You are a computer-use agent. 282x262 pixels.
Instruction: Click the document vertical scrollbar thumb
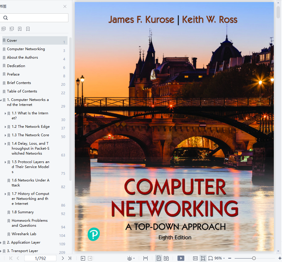278,12
